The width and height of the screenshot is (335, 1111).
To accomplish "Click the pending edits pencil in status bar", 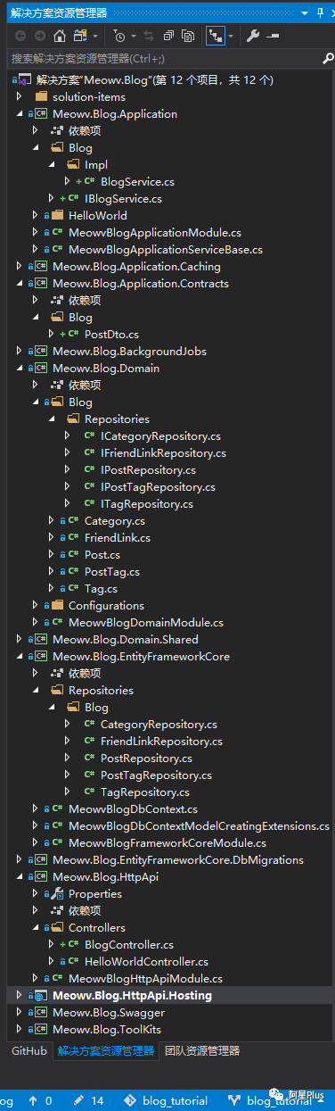I will [79, 1100].
